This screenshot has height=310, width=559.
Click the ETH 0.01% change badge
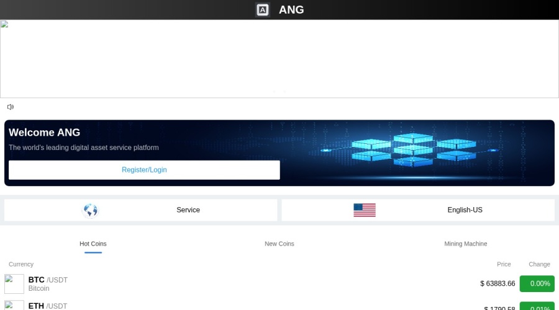[537, 306]
